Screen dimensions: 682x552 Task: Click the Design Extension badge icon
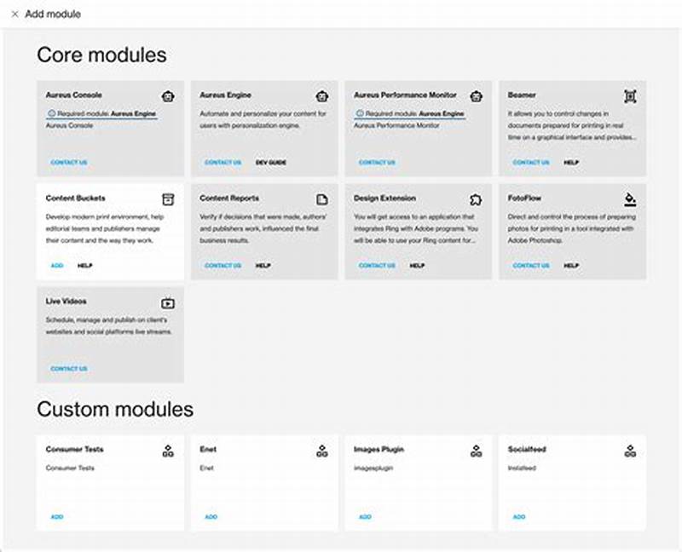click(x=477, y=198)
